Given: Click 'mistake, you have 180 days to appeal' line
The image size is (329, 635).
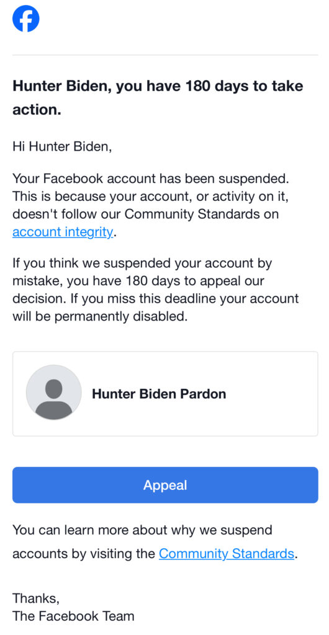Looking at the screenshot, I should point(138,281).
